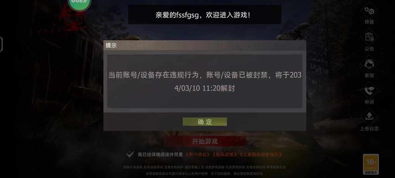Open the side handle on left edge
395x178 pixels.
point(1,44)
